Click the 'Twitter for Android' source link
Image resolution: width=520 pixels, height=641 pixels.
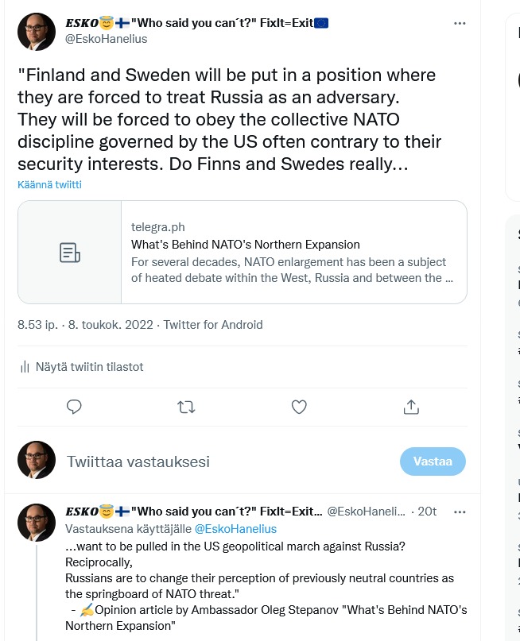213,324
